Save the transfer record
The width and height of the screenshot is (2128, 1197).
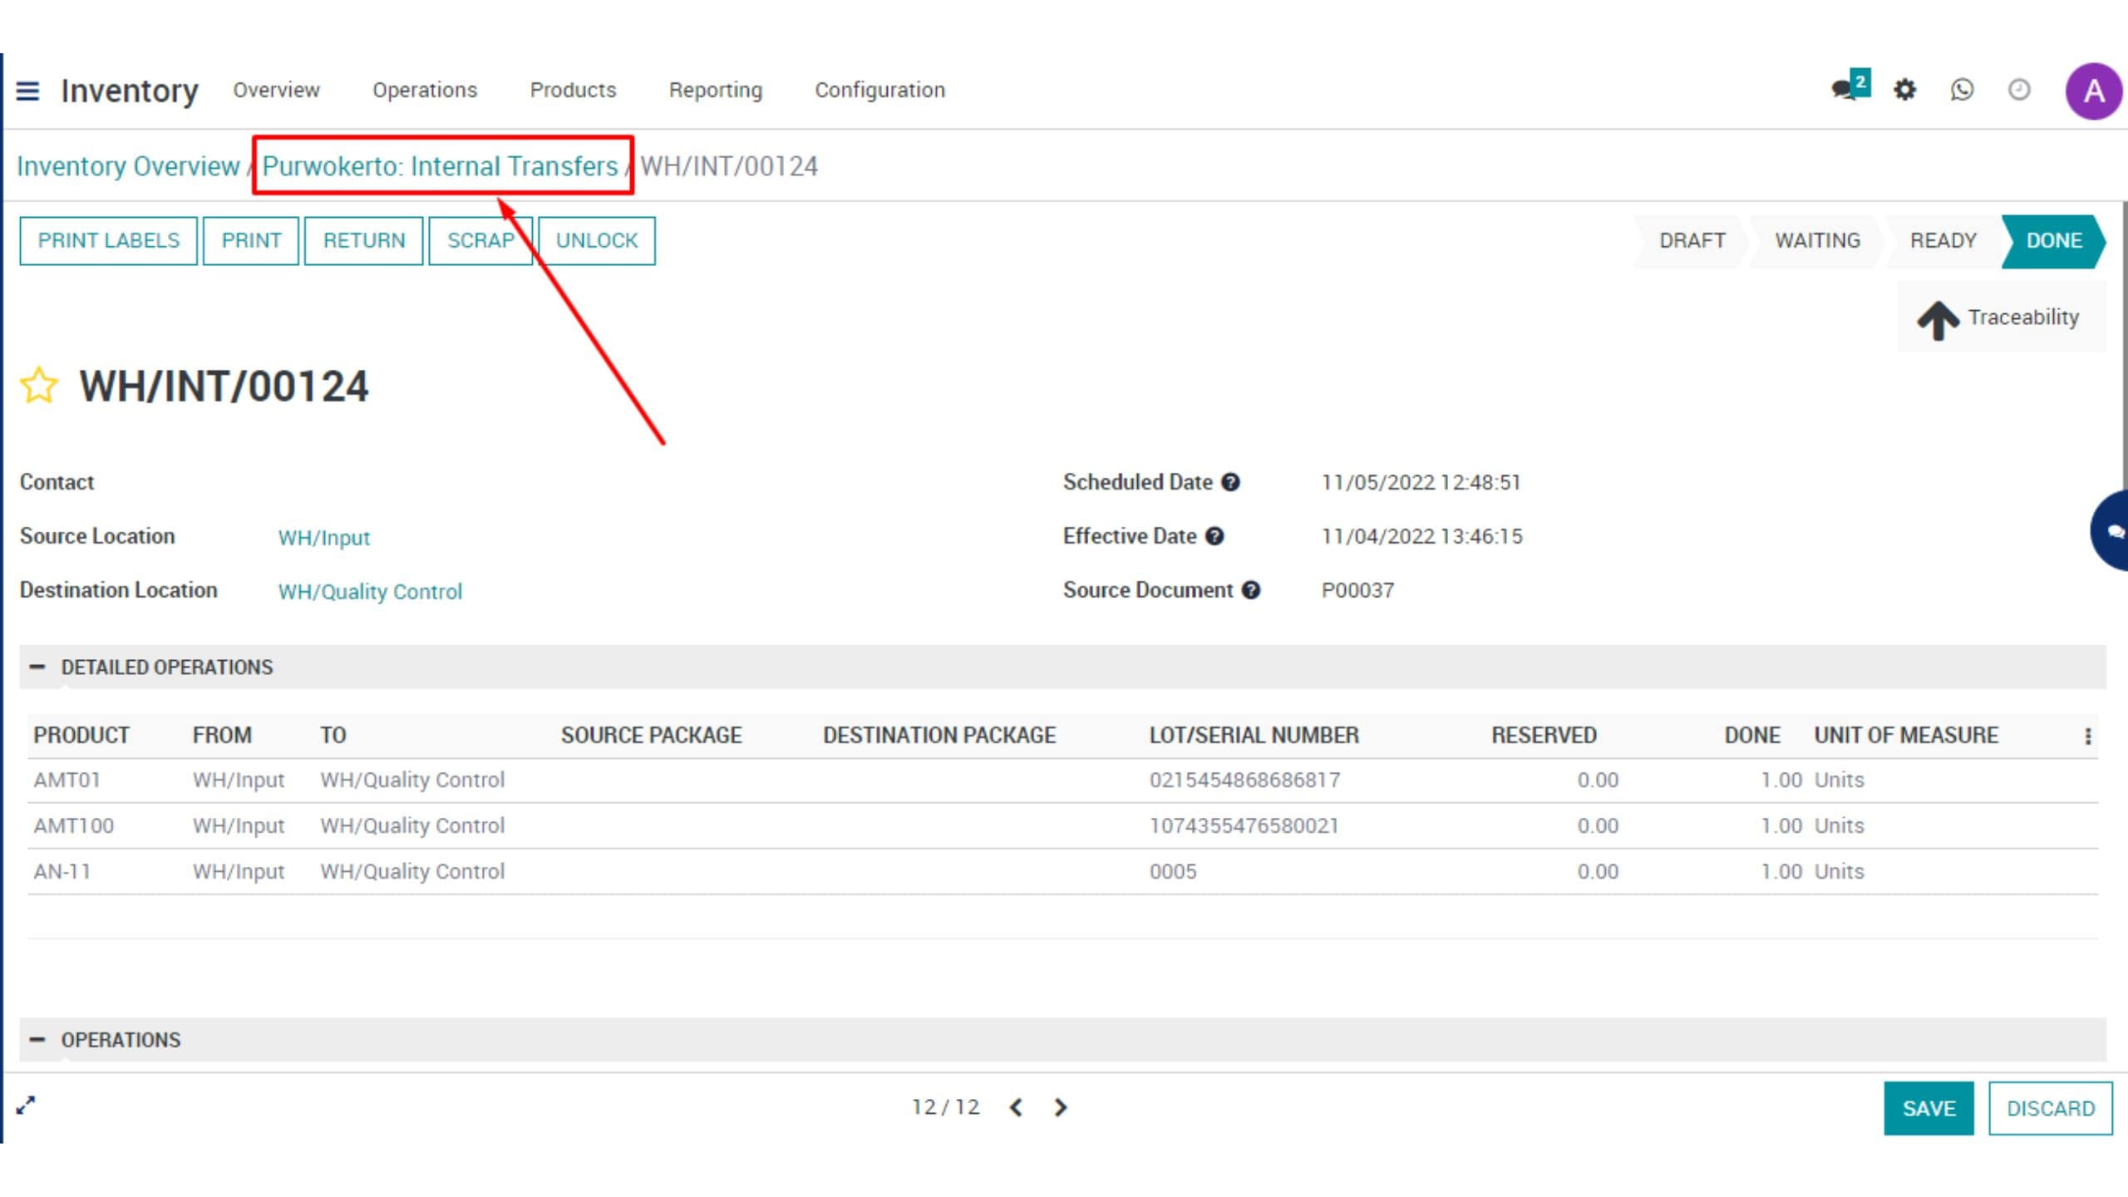pyautogui.click(x=1928, y=1108)
